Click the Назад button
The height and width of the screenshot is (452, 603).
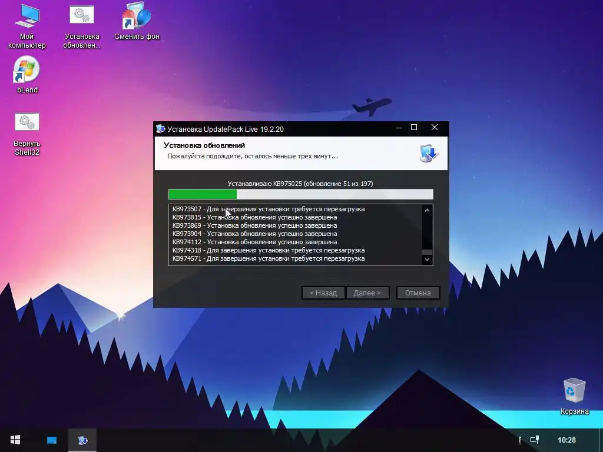[323, 293]
